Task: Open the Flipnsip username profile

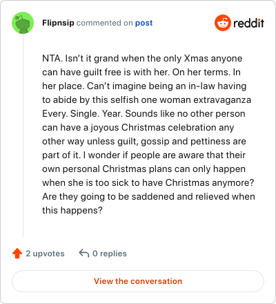Action: (x=58, y=23)
